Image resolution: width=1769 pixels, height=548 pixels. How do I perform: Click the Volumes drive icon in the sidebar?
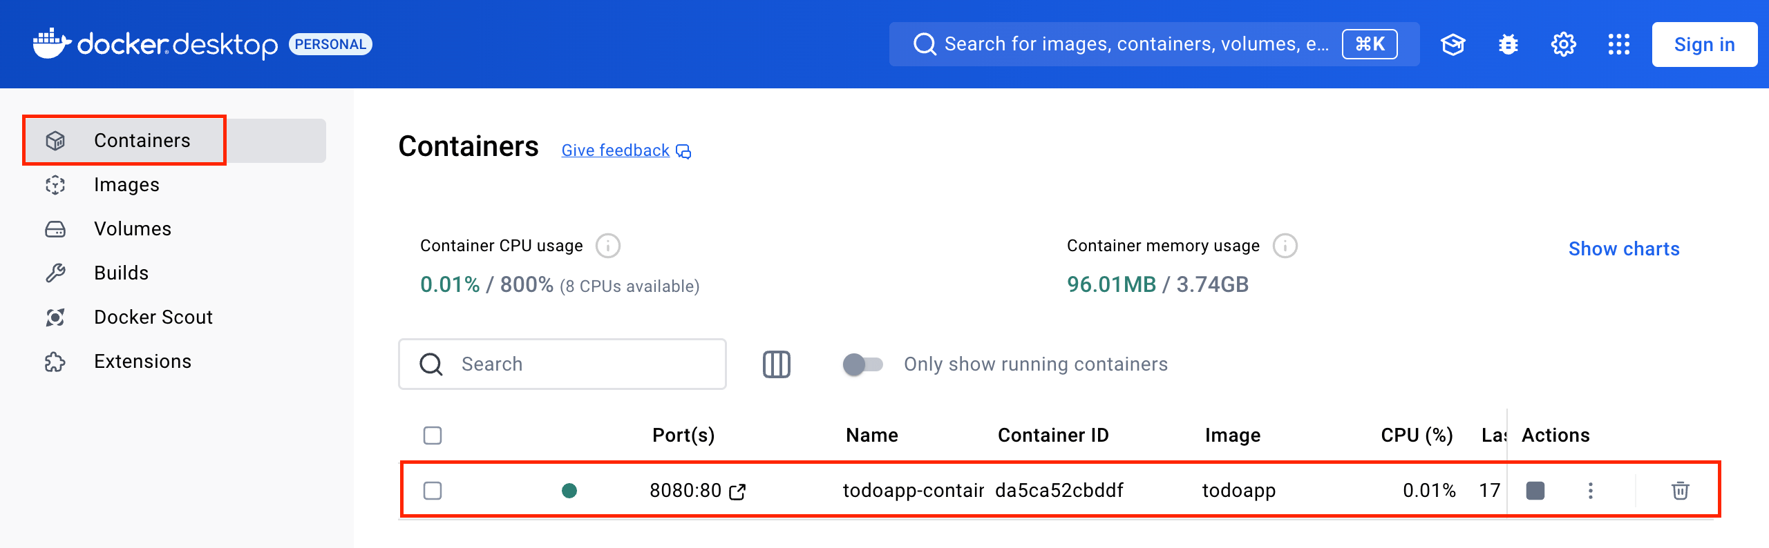click(55, 228)
